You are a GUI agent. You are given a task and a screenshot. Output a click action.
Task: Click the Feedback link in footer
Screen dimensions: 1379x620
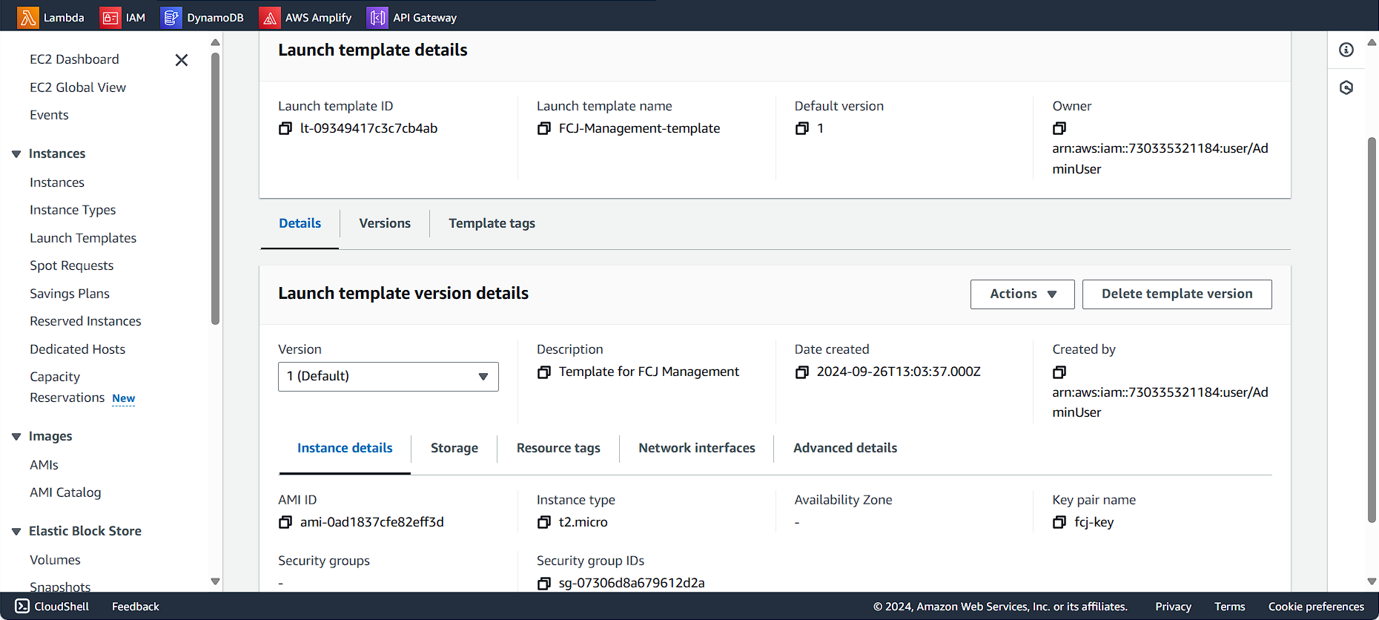coord(136,607)
